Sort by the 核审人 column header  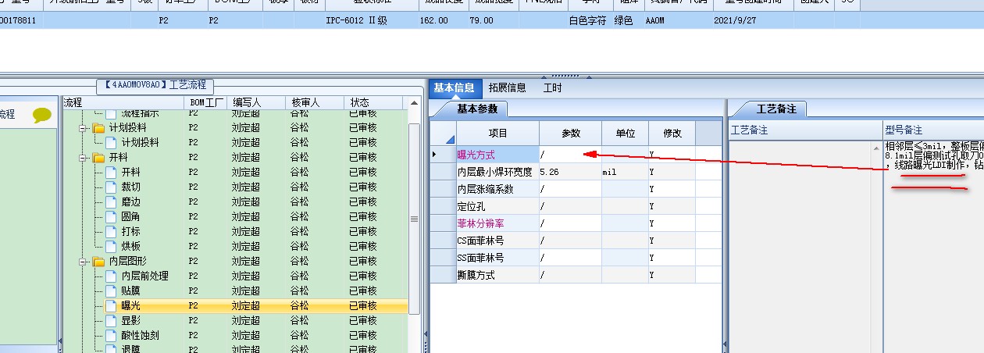coord(315,102)
